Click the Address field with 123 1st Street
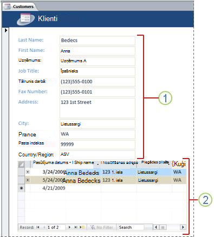 (x=98, y=108)
